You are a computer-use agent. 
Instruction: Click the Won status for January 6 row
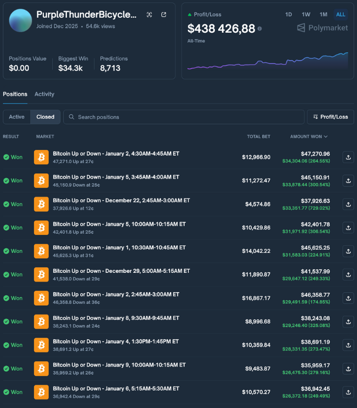coord(13,392)
